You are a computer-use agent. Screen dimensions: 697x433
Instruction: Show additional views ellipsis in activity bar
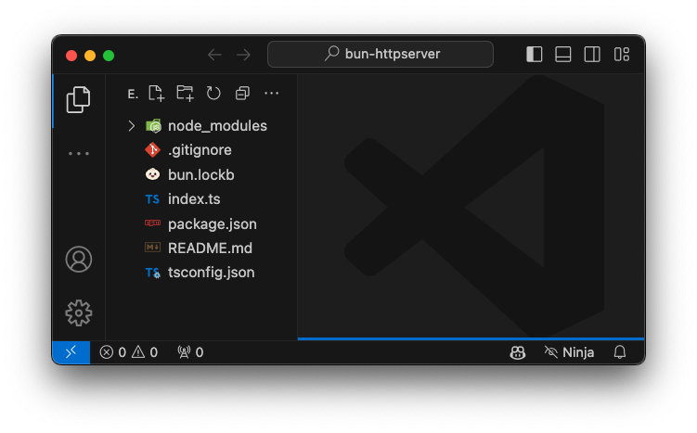tap(79, 154)
